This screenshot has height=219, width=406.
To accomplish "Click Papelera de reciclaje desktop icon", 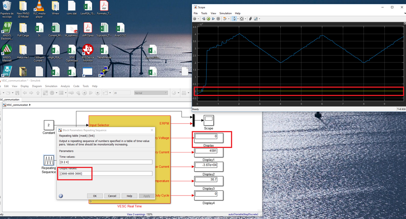I will coord(7,9).
